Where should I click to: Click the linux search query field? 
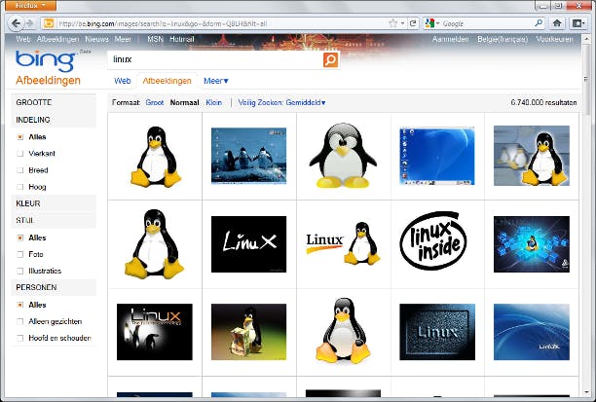[215, 59]
